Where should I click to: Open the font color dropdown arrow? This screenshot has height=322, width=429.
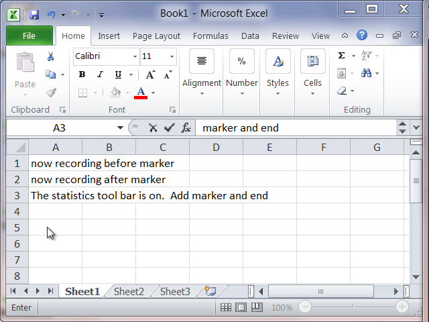click(x=154, y=93)
